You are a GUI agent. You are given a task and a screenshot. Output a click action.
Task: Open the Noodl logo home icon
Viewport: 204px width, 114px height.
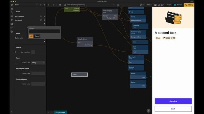(12, 5)
